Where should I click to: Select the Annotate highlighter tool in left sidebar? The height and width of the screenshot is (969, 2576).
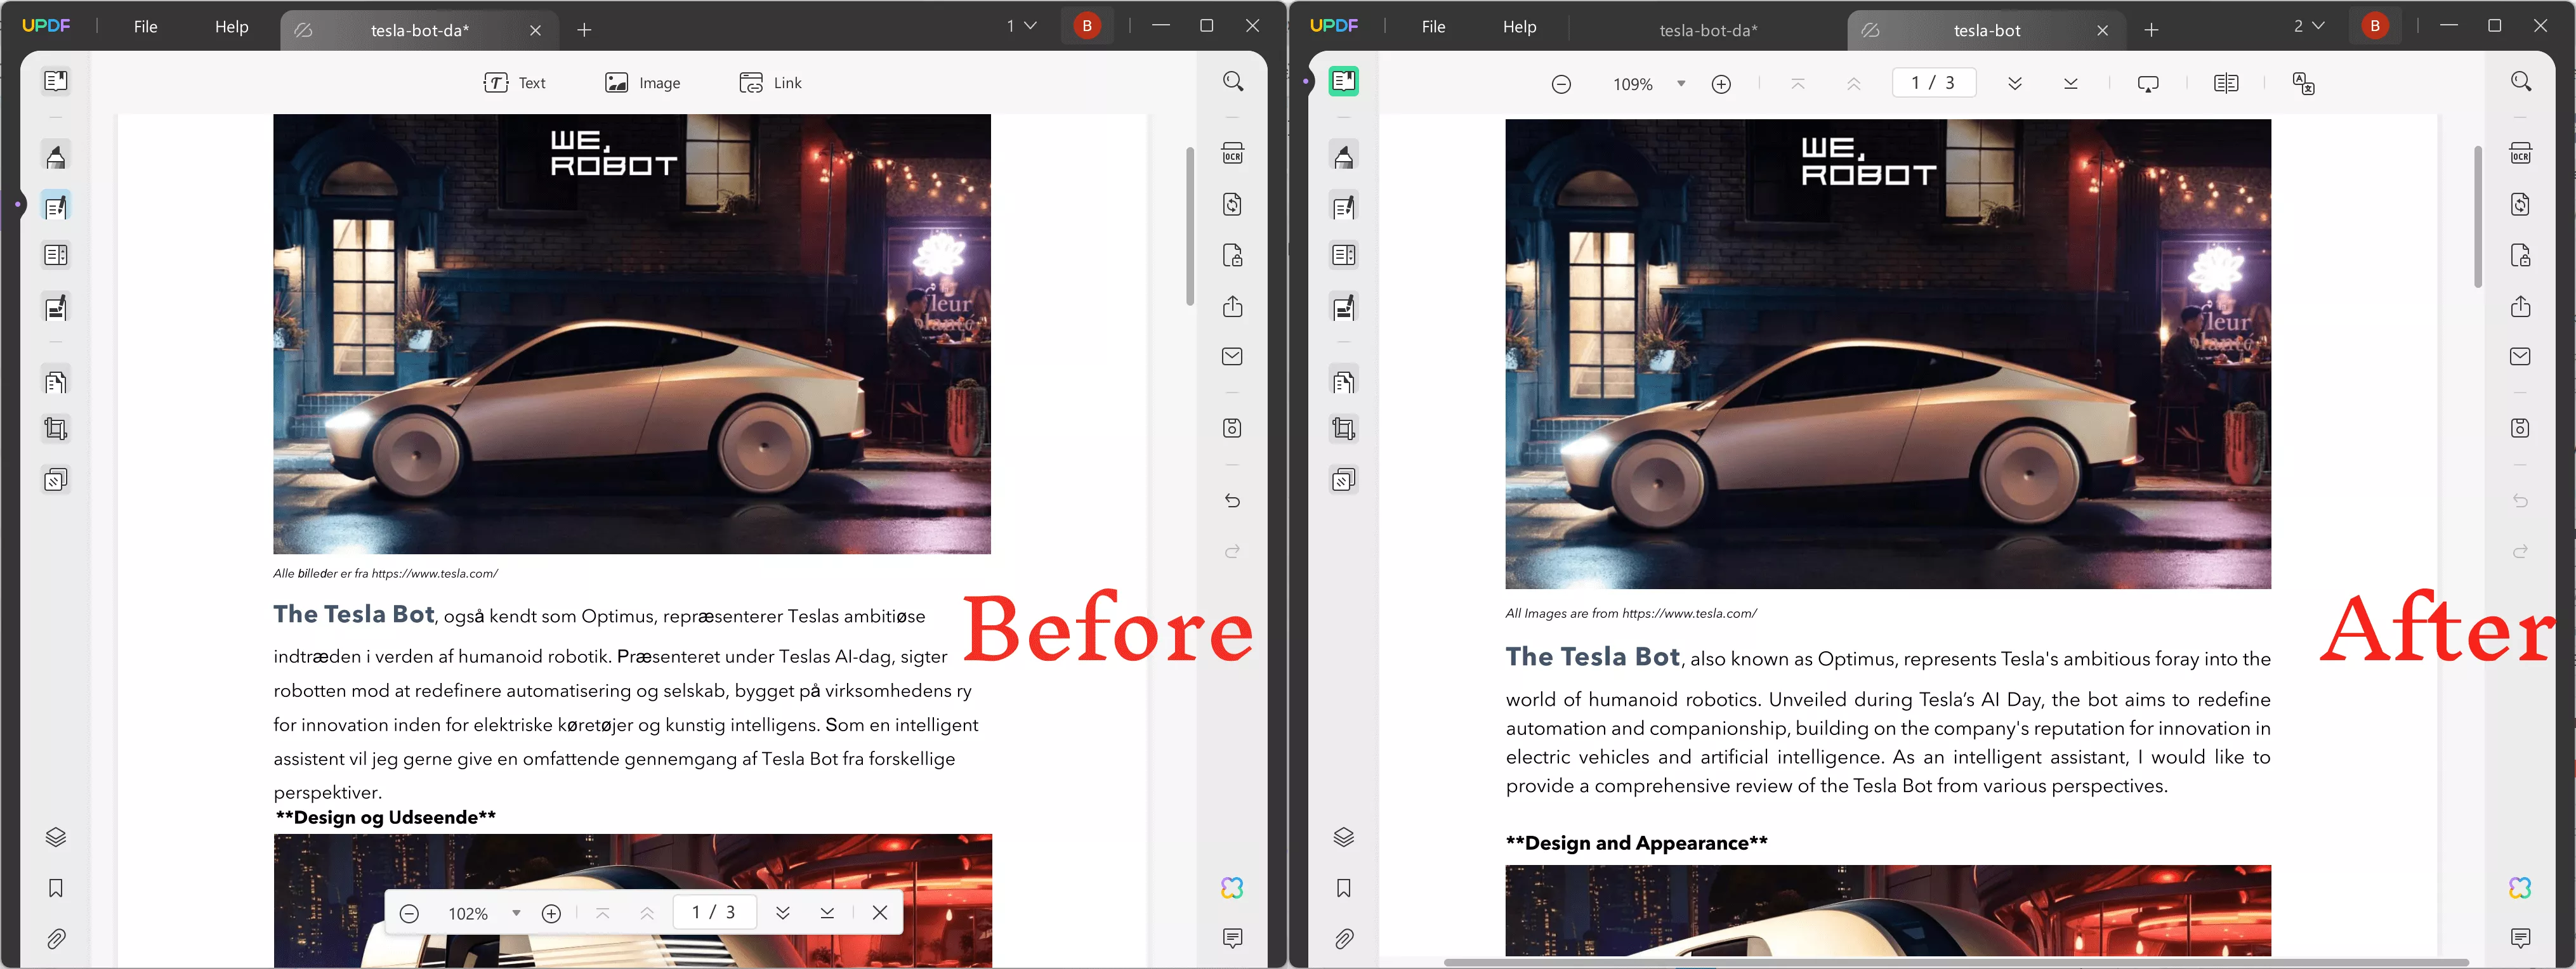[56, 156]
